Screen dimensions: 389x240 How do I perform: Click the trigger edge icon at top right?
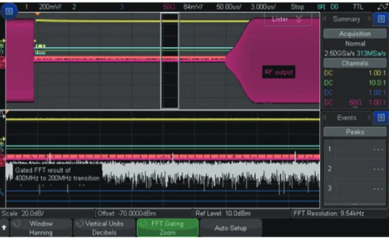[x=382, y=7]
